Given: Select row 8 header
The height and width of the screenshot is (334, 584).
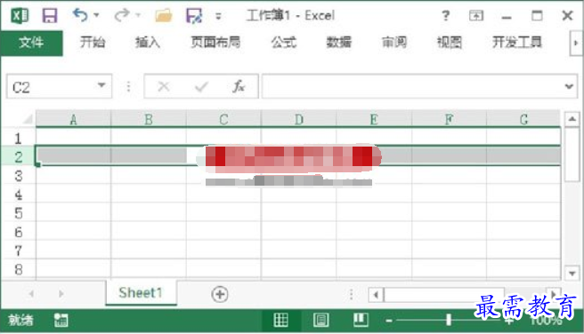Looking at the screenshot, I should point(18,269).
